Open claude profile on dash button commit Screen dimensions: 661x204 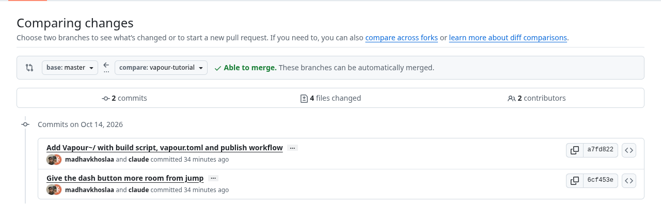point(138,190)
